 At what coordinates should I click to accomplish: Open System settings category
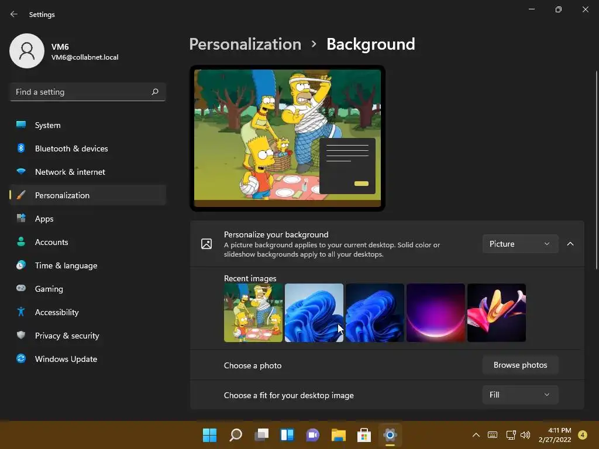(88, 125)
